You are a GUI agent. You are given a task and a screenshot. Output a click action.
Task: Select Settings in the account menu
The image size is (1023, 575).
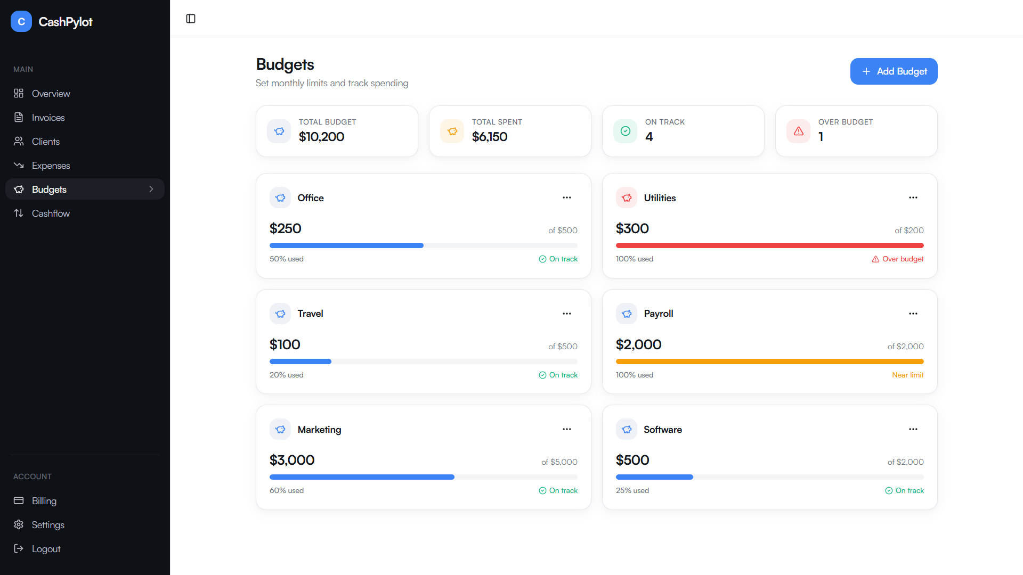coord(47,524)
